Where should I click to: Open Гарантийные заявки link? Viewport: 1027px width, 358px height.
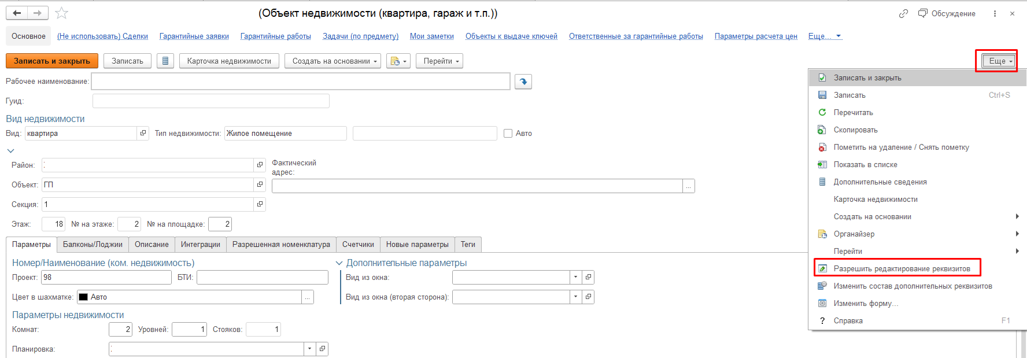coord(194,36)
